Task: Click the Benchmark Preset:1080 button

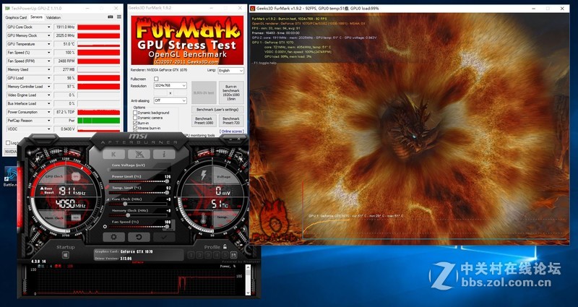Action: (x=204, y=120)
